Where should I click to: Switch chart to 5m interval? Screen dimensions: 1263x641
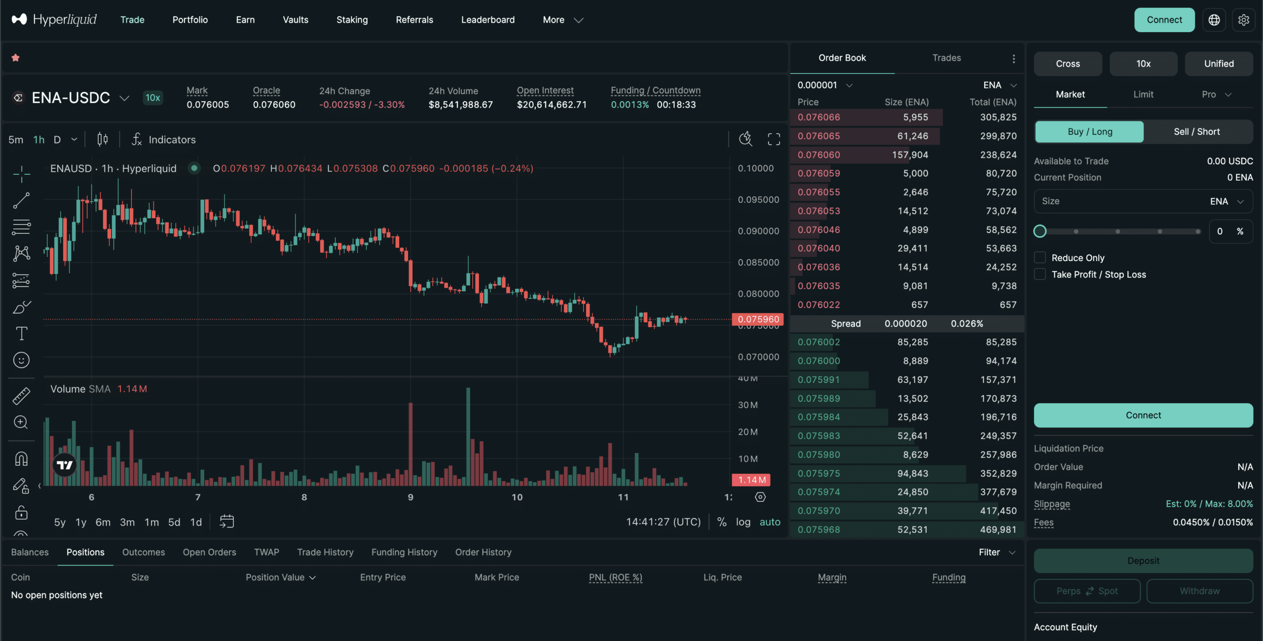(x=16, y=140)
